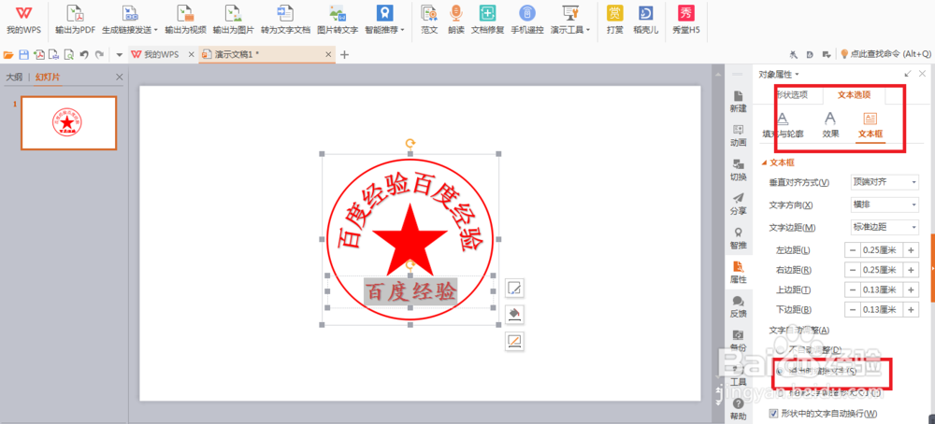Click shape fill bucket floating button
The width and height of the screenshot is (935, 424).
(x=514, y=314)
